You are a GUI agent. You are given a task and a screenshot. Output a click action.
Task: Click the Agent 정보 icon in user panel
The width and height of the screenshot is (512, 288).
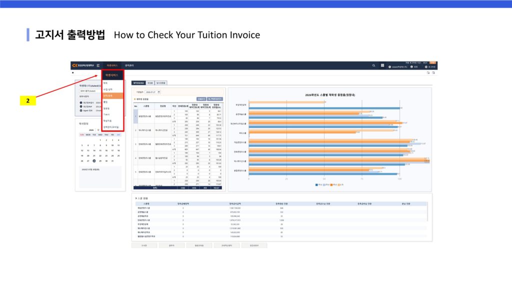[x=81, y=110]
